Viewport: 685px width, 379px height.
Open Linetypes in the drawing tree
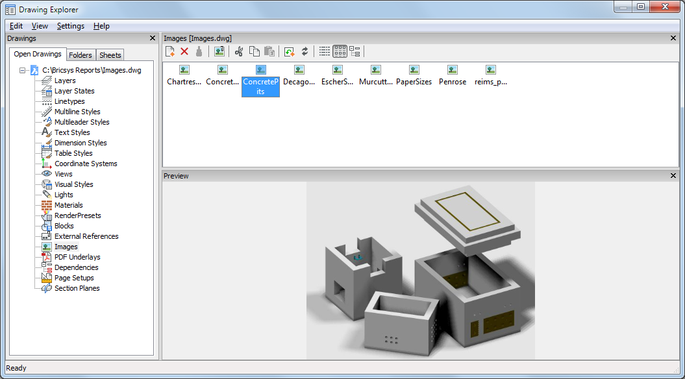click(69, 101)
